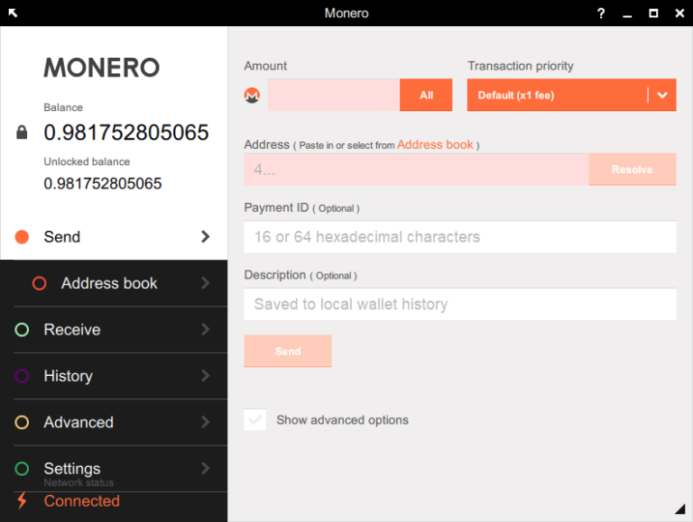Click the resize grip triangle at window corner
The width and height of the screenshot is (693, 522).
pyautogui.click(x=679, y=508)
